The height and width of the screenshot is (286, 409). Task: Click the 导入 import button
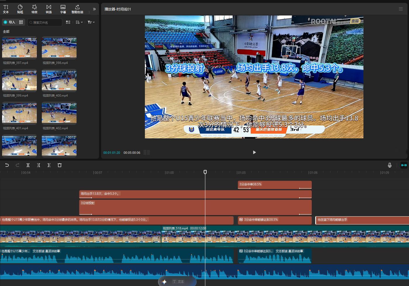(x=10, y=22)
